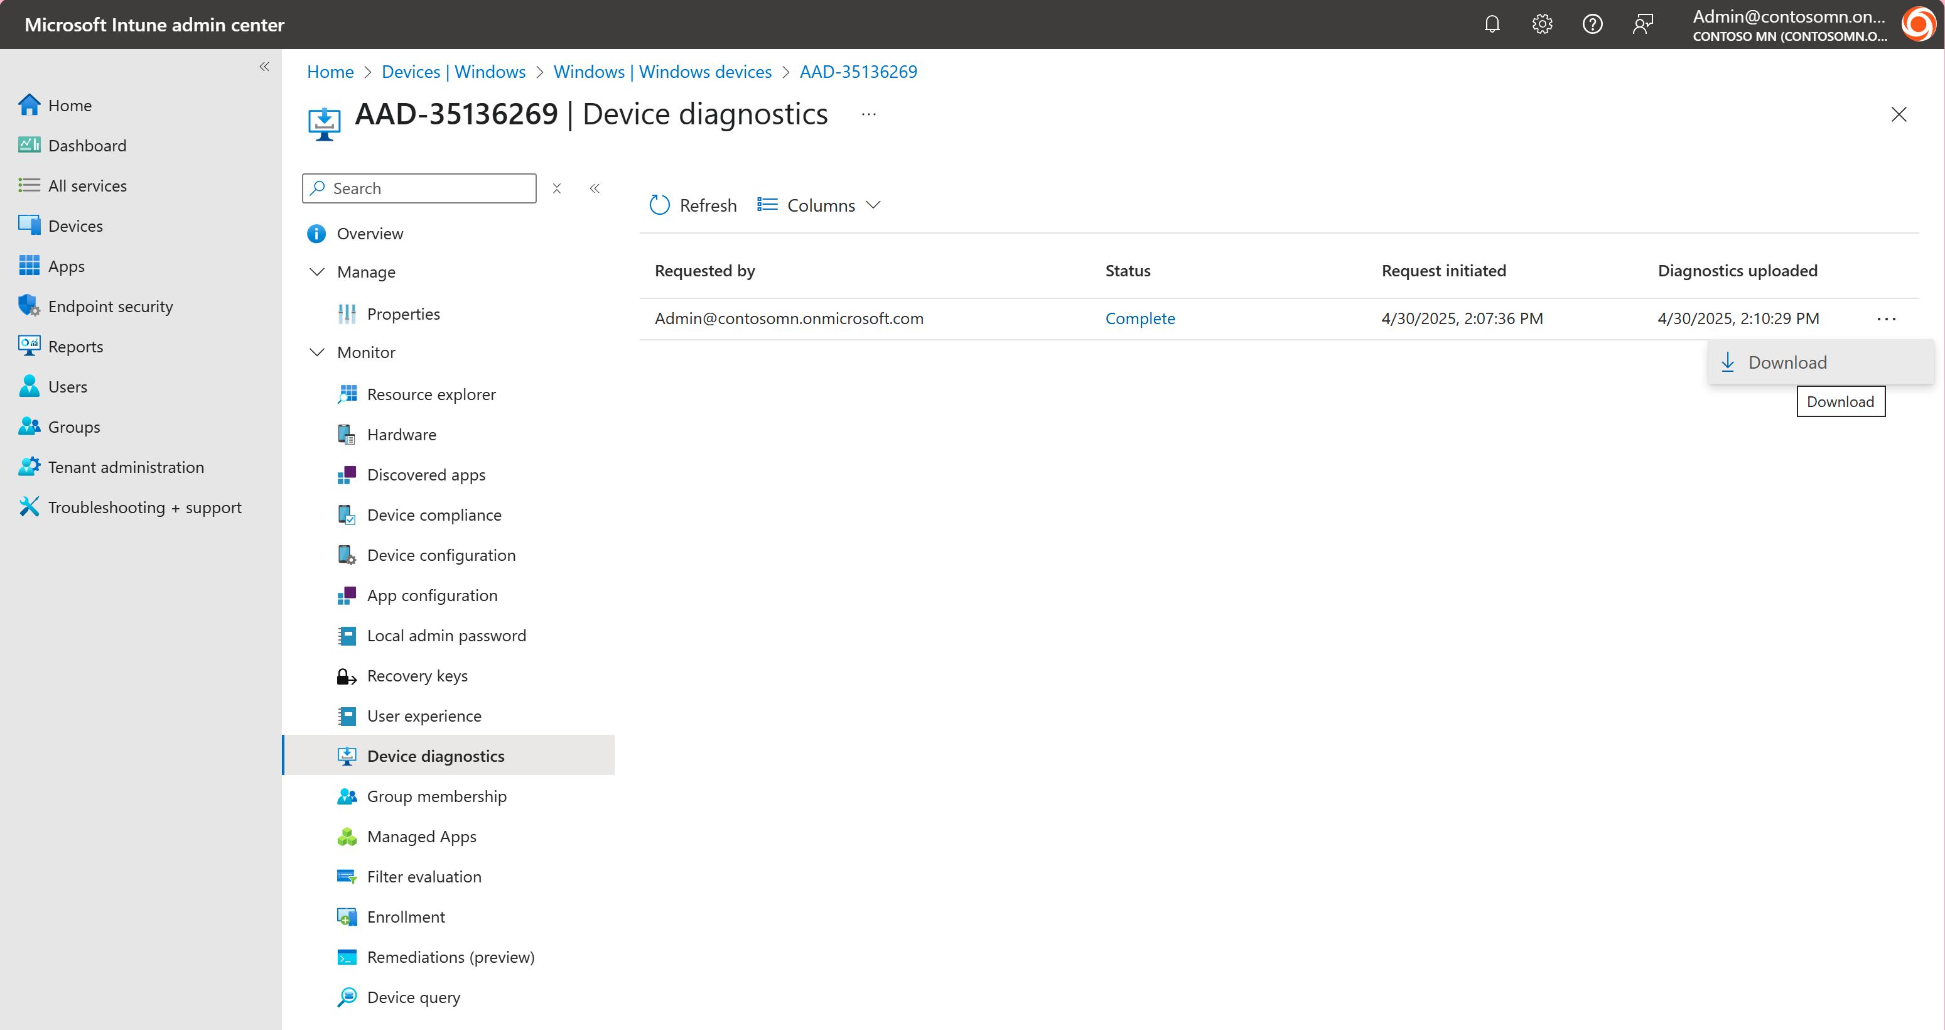This screenshot has width=1945, height=1030.
Task: Select the Endpoint security sidebar icon
Action: [x=29, y=306]
